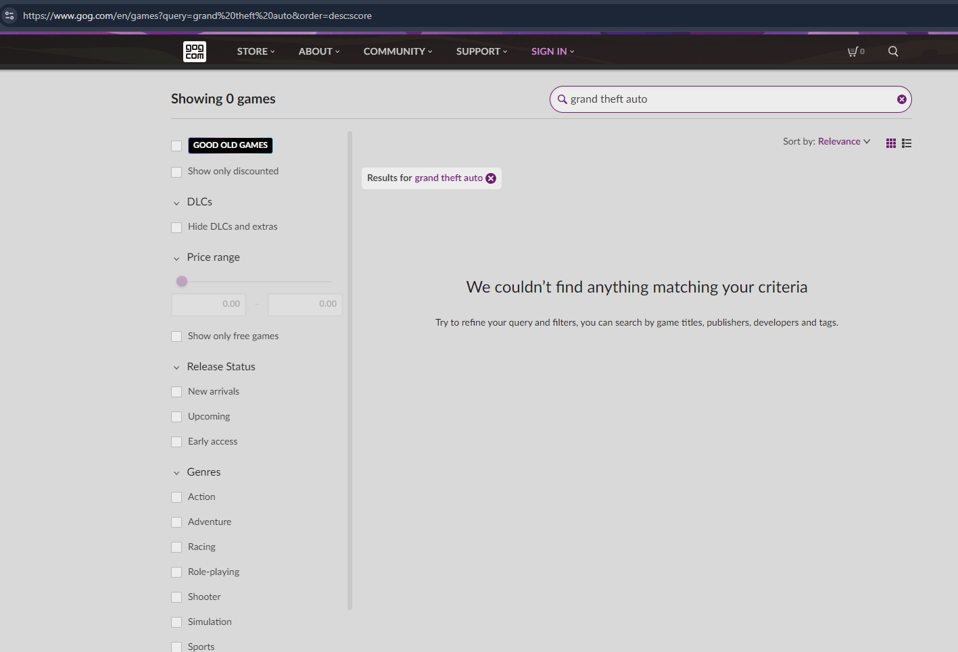Click the maximum price 0.00 field
Viewport: 958px width, 652px height.
305,304
